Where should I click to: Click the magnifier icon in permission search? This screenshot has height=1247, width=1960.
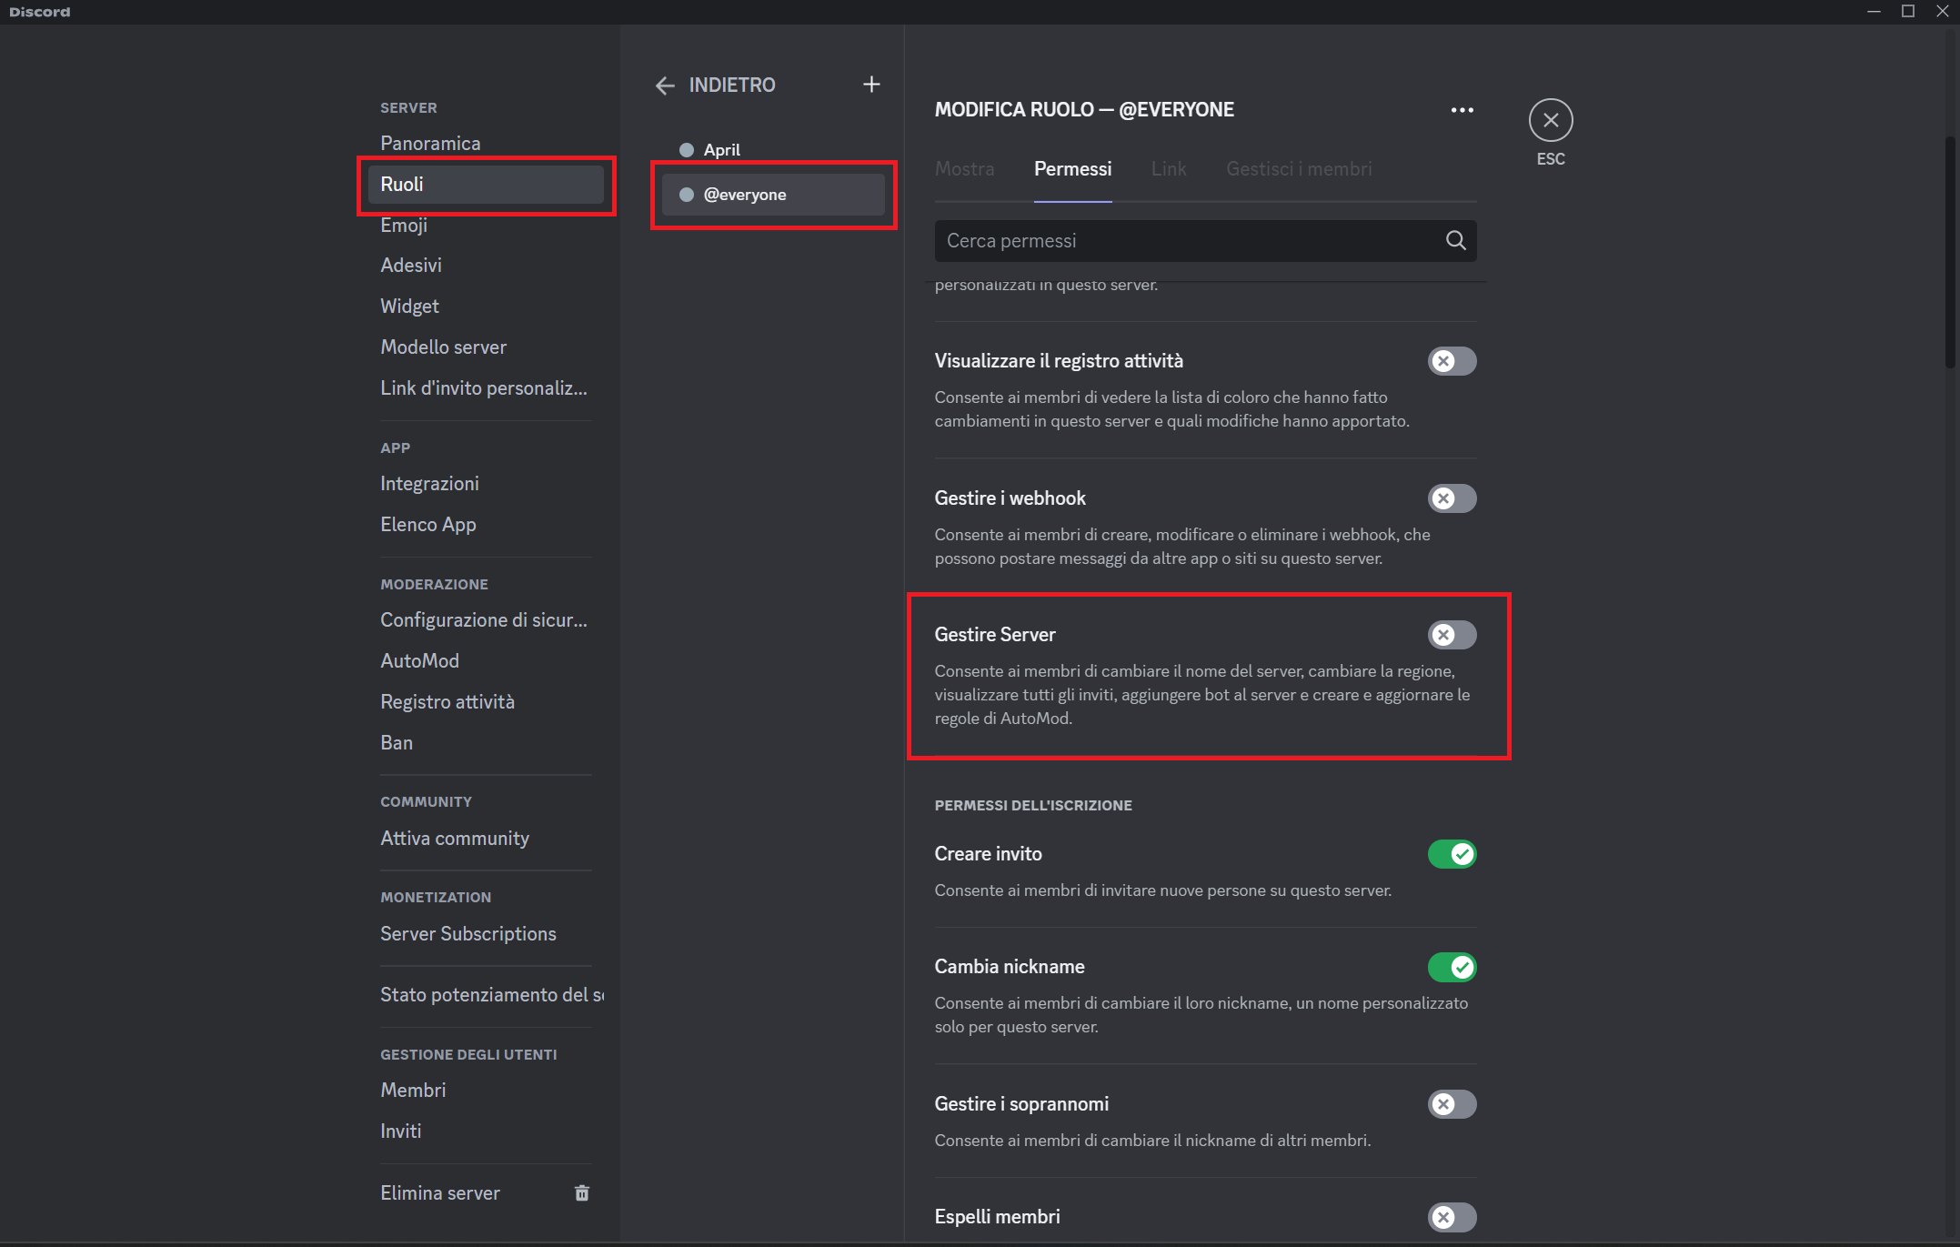1454,240
